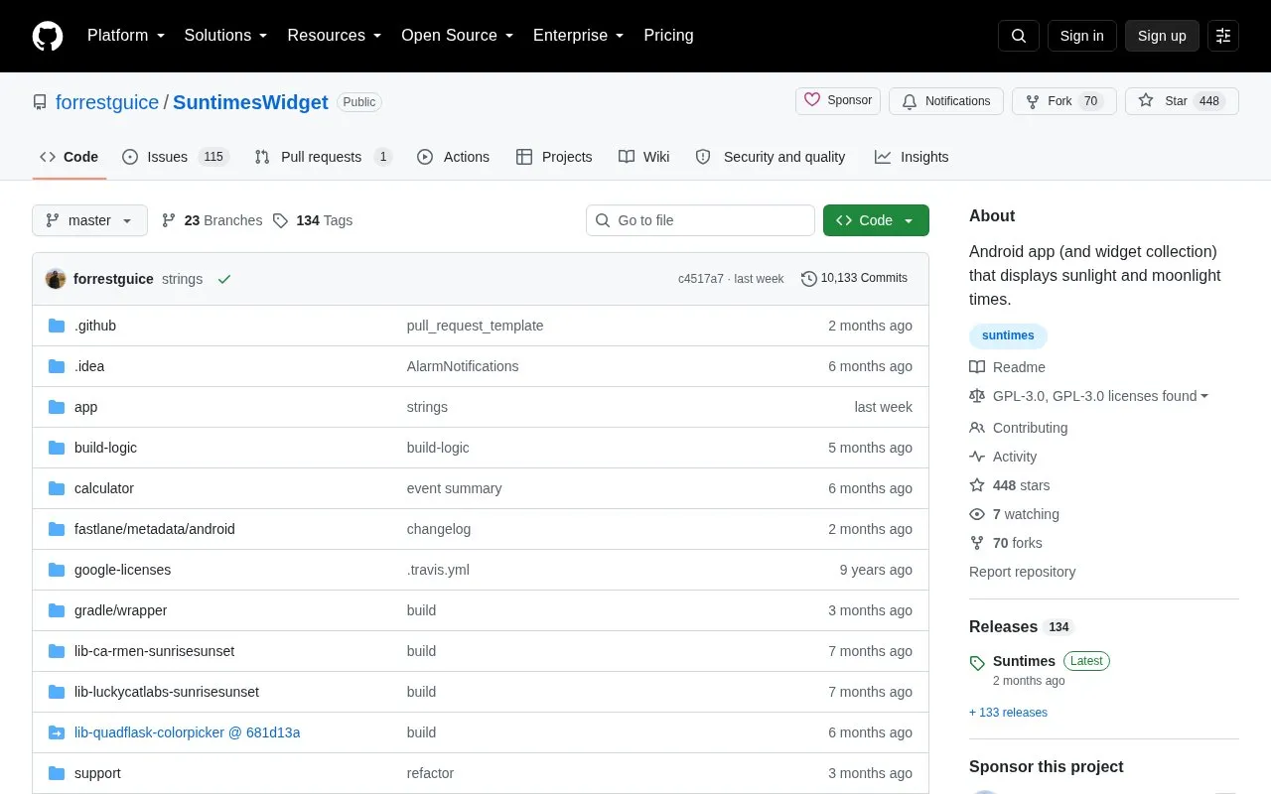This screenshot has width=1271, height=794.
Task: Click the forrestguice avatar on the commit row
Action: pyautogui.click(x=56, y=279)
